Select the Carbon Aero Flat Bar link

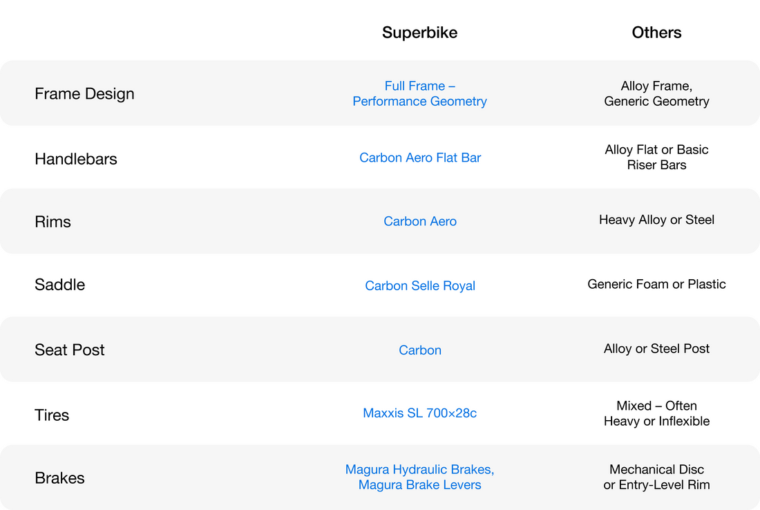pos(419,158)
